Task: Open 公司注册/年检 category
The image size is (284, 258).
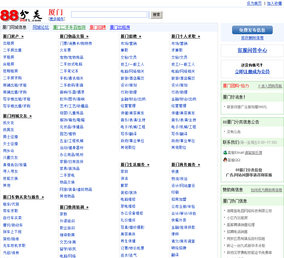Action: coord(183,207)
